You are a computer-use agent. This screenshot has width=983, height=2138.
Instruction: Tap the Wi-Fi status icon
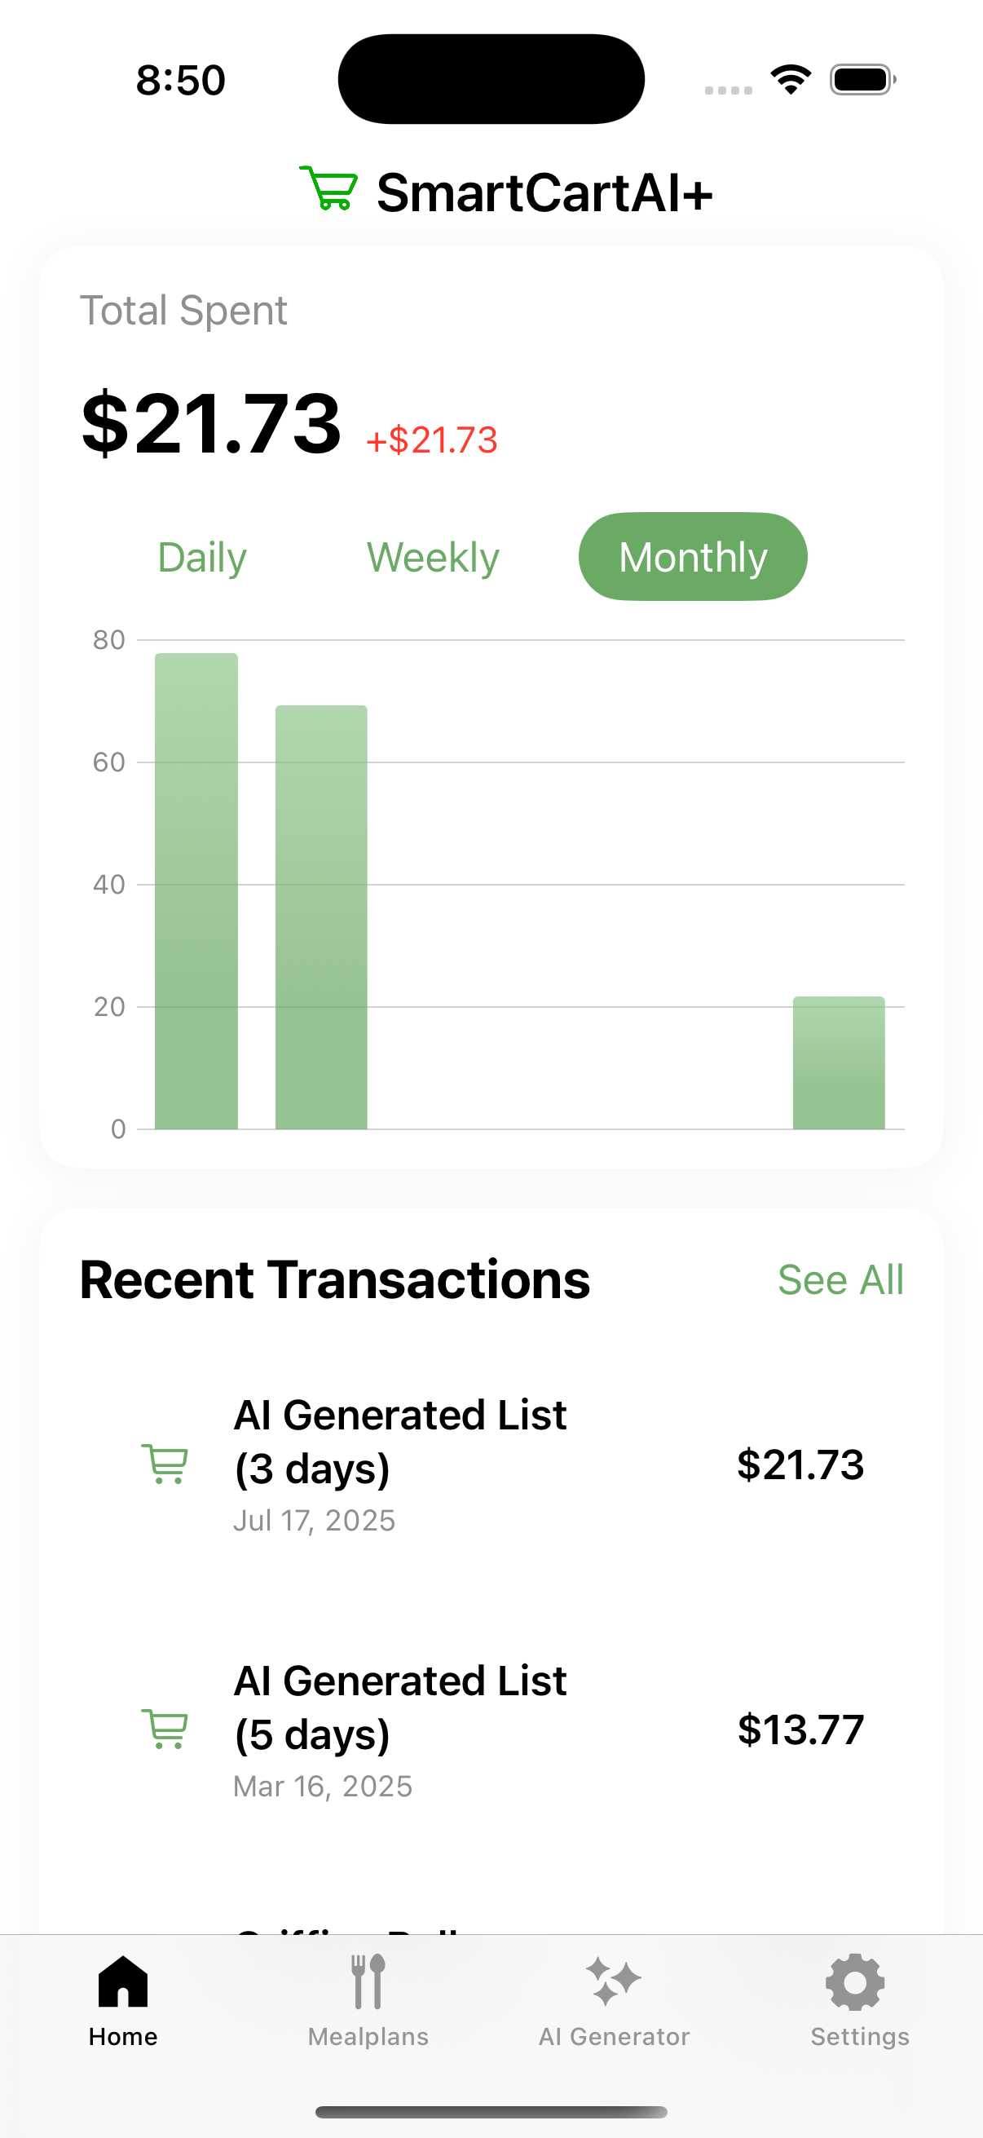[791, 80]
